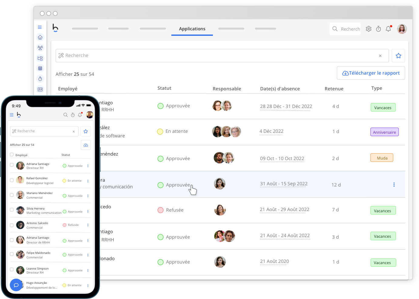Tick the checkbox beside Rafael González

(x=12, y=180)
